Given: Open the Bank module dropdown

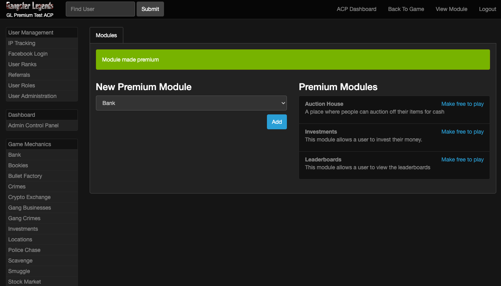Looking at the screenshot, I should (191, 103).
